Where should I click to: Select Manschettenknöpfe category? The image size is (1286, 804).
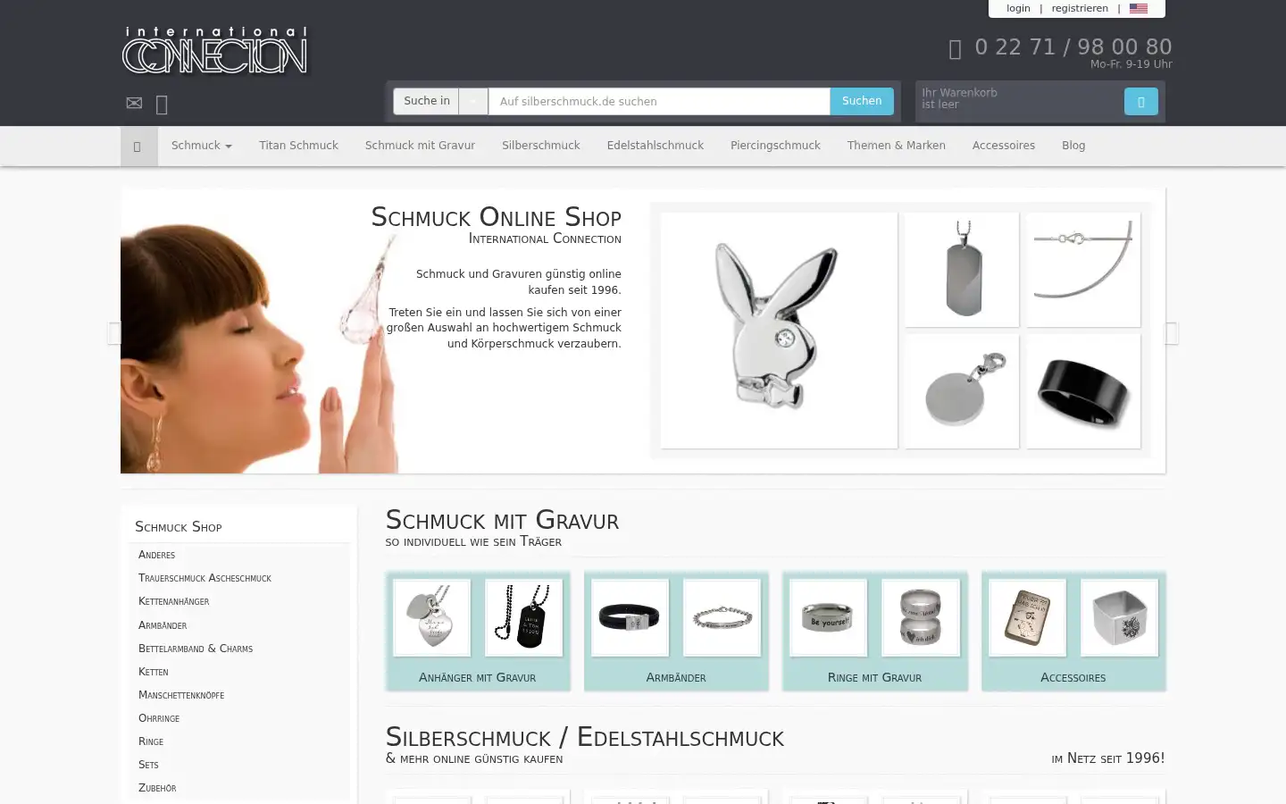(x=181, y=695)
